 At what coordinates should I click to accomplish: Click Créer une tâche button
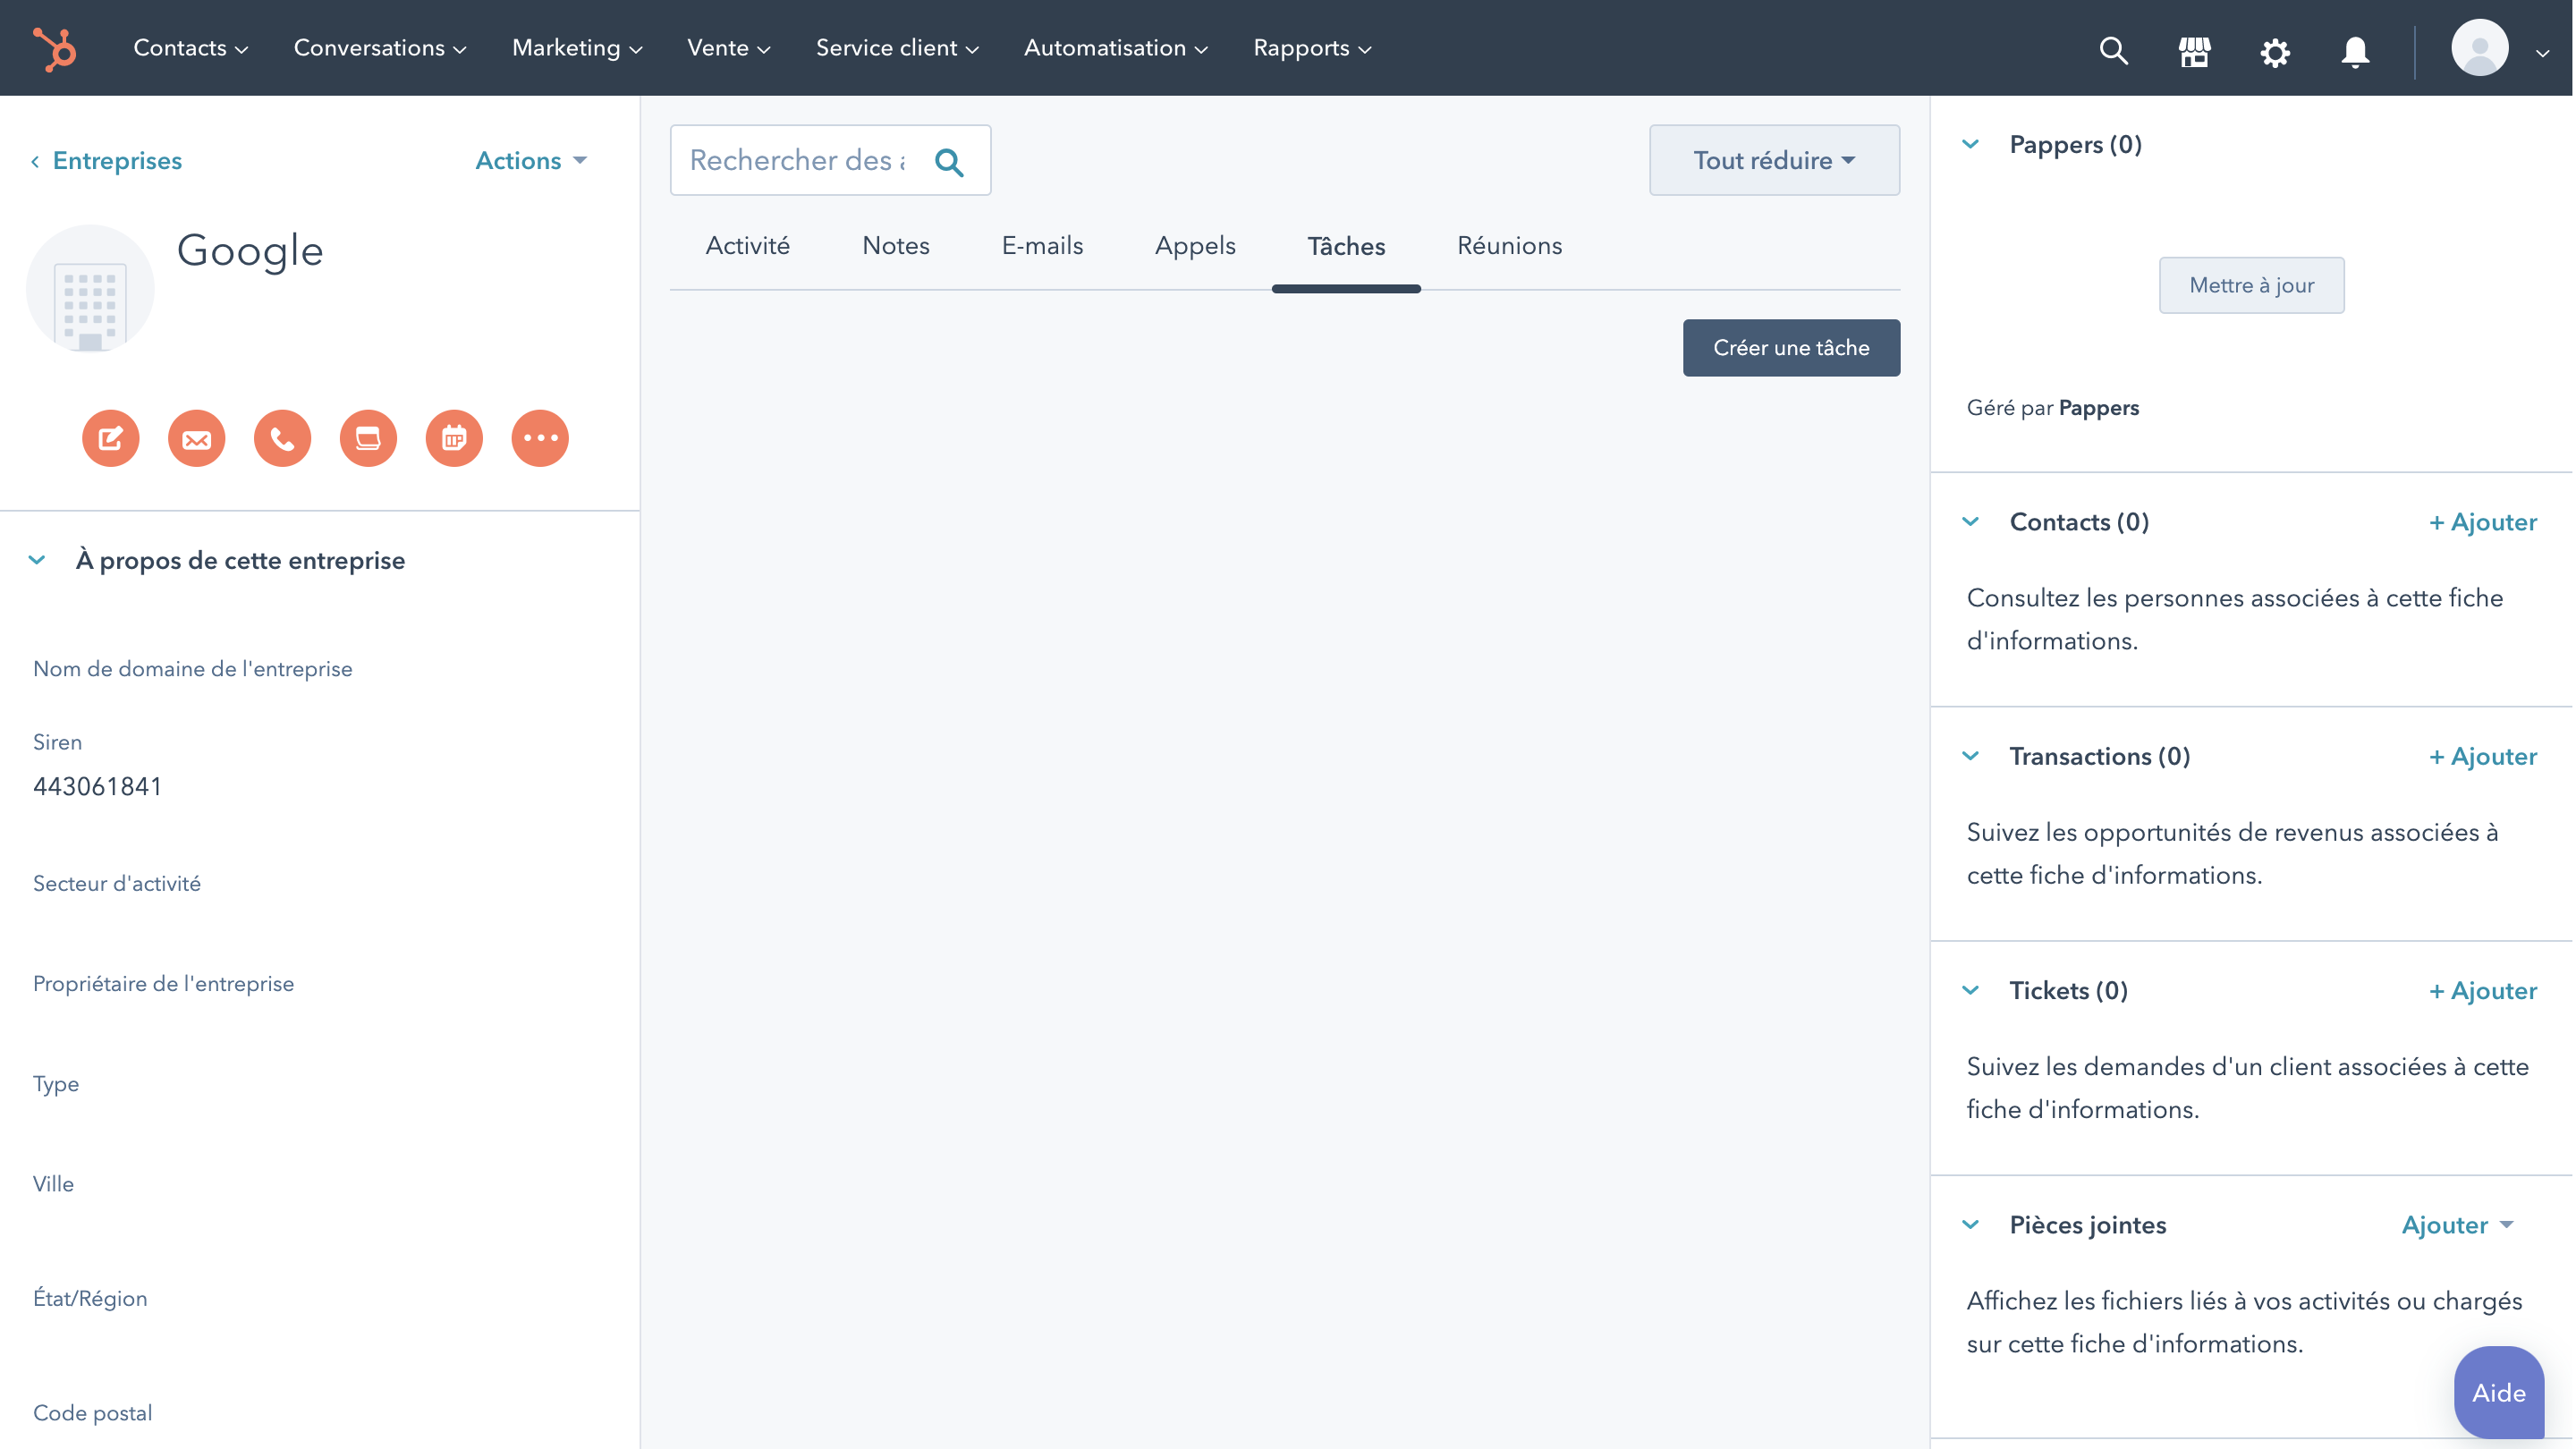point(1791,348)
